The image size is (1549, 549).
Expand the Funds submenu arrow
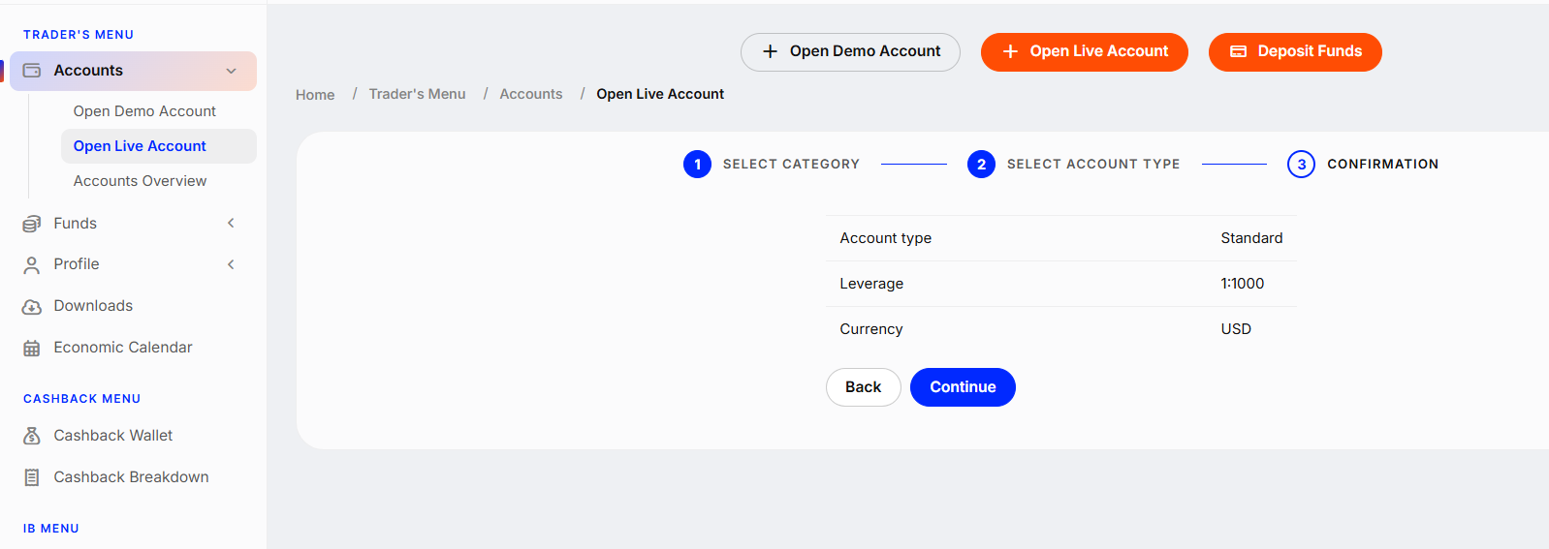(x=231, y=223)
